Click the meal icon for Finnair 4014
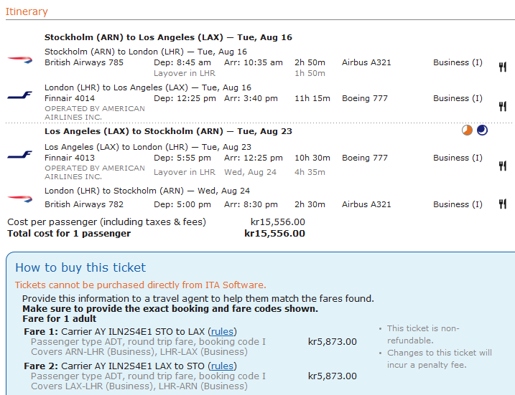 tap(503, 106)
